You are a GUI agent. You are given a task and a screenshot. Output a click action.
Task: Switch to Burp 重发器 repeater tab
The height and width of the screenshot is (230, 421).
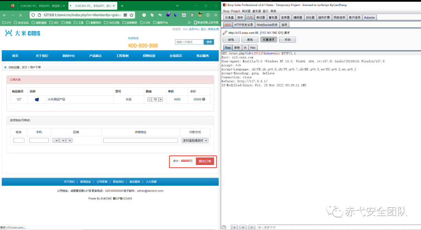(x=273, y=18)
